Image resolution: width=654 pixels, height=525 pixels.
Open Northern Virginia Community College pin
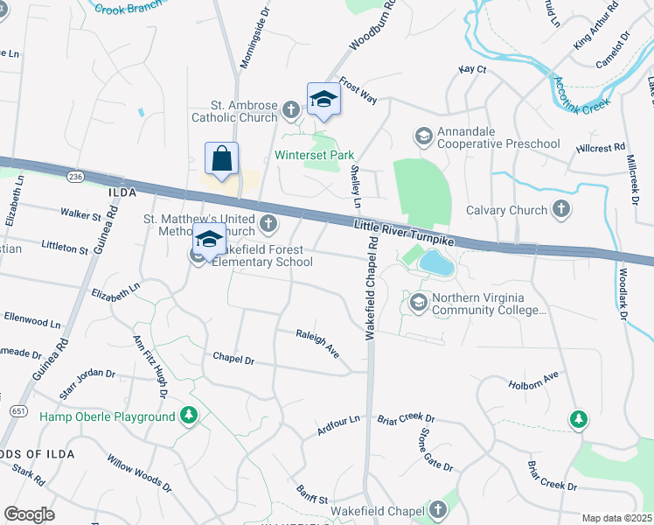419,303
